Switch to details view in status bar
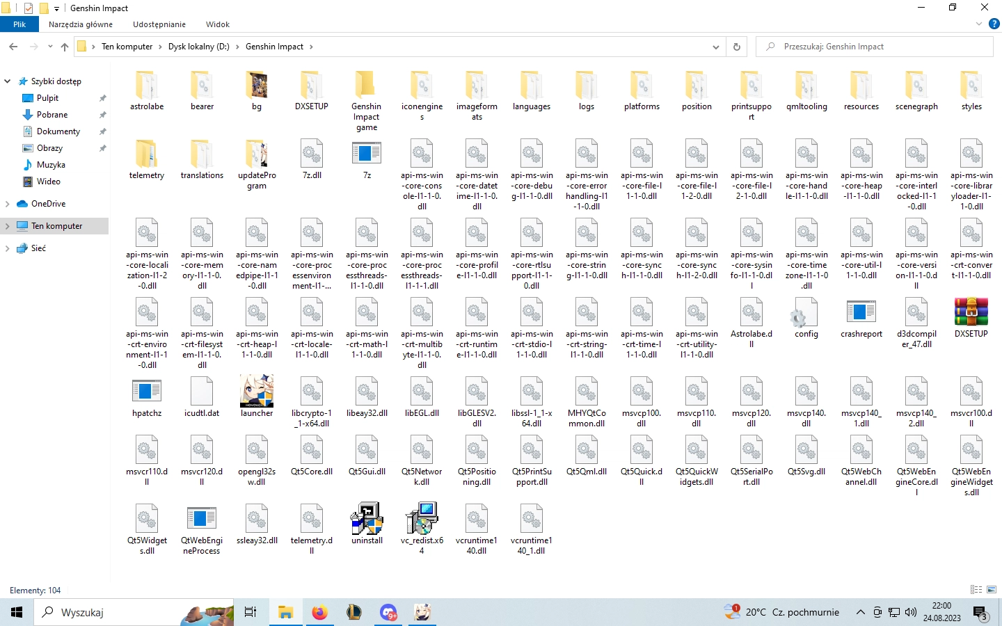 (976, 590)
